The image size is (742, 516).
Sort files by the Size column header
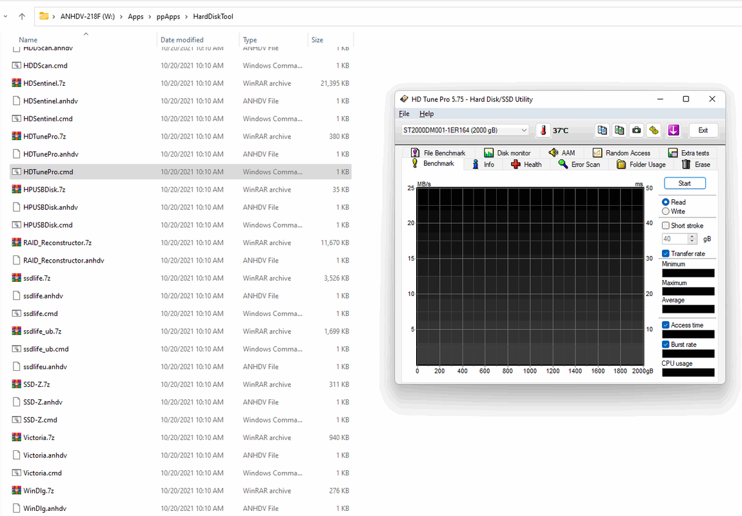coord(317,40)
